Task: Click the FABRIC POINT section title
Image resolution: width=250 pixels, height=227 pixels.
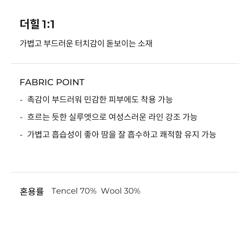Action: point(52,82)
